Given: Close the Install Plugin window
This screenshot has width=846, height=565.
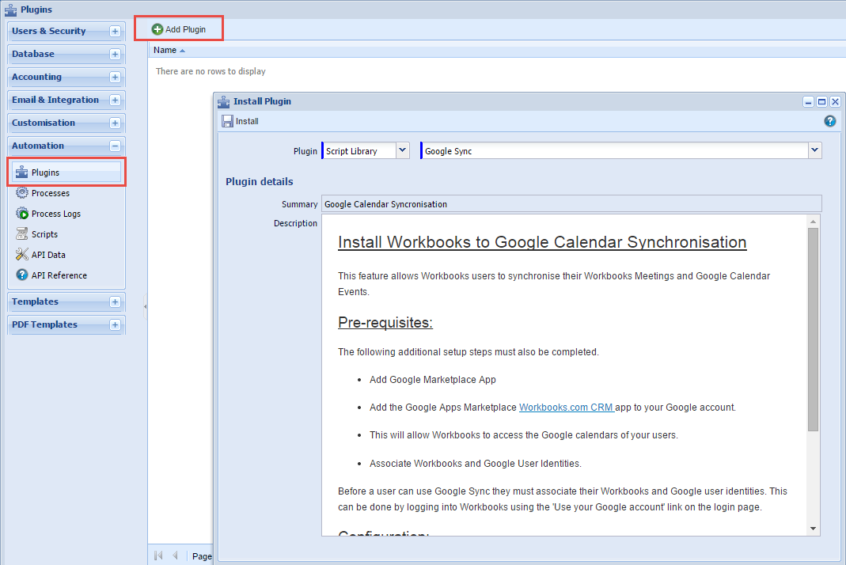Looking at the screenshot, I should tap(835, 101).
